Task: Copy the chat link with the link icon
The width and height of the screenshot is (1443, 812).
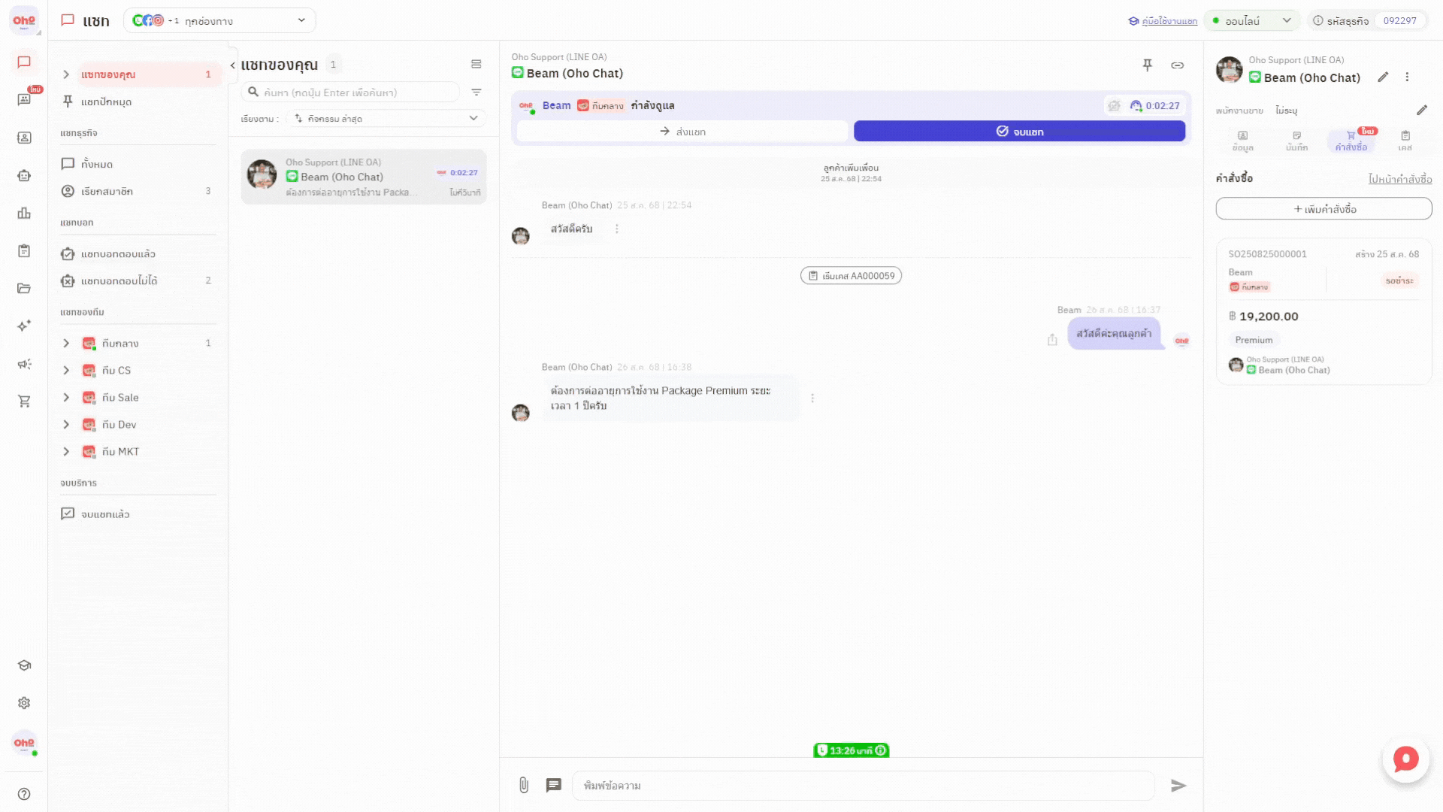Action: click(1178, 65)
